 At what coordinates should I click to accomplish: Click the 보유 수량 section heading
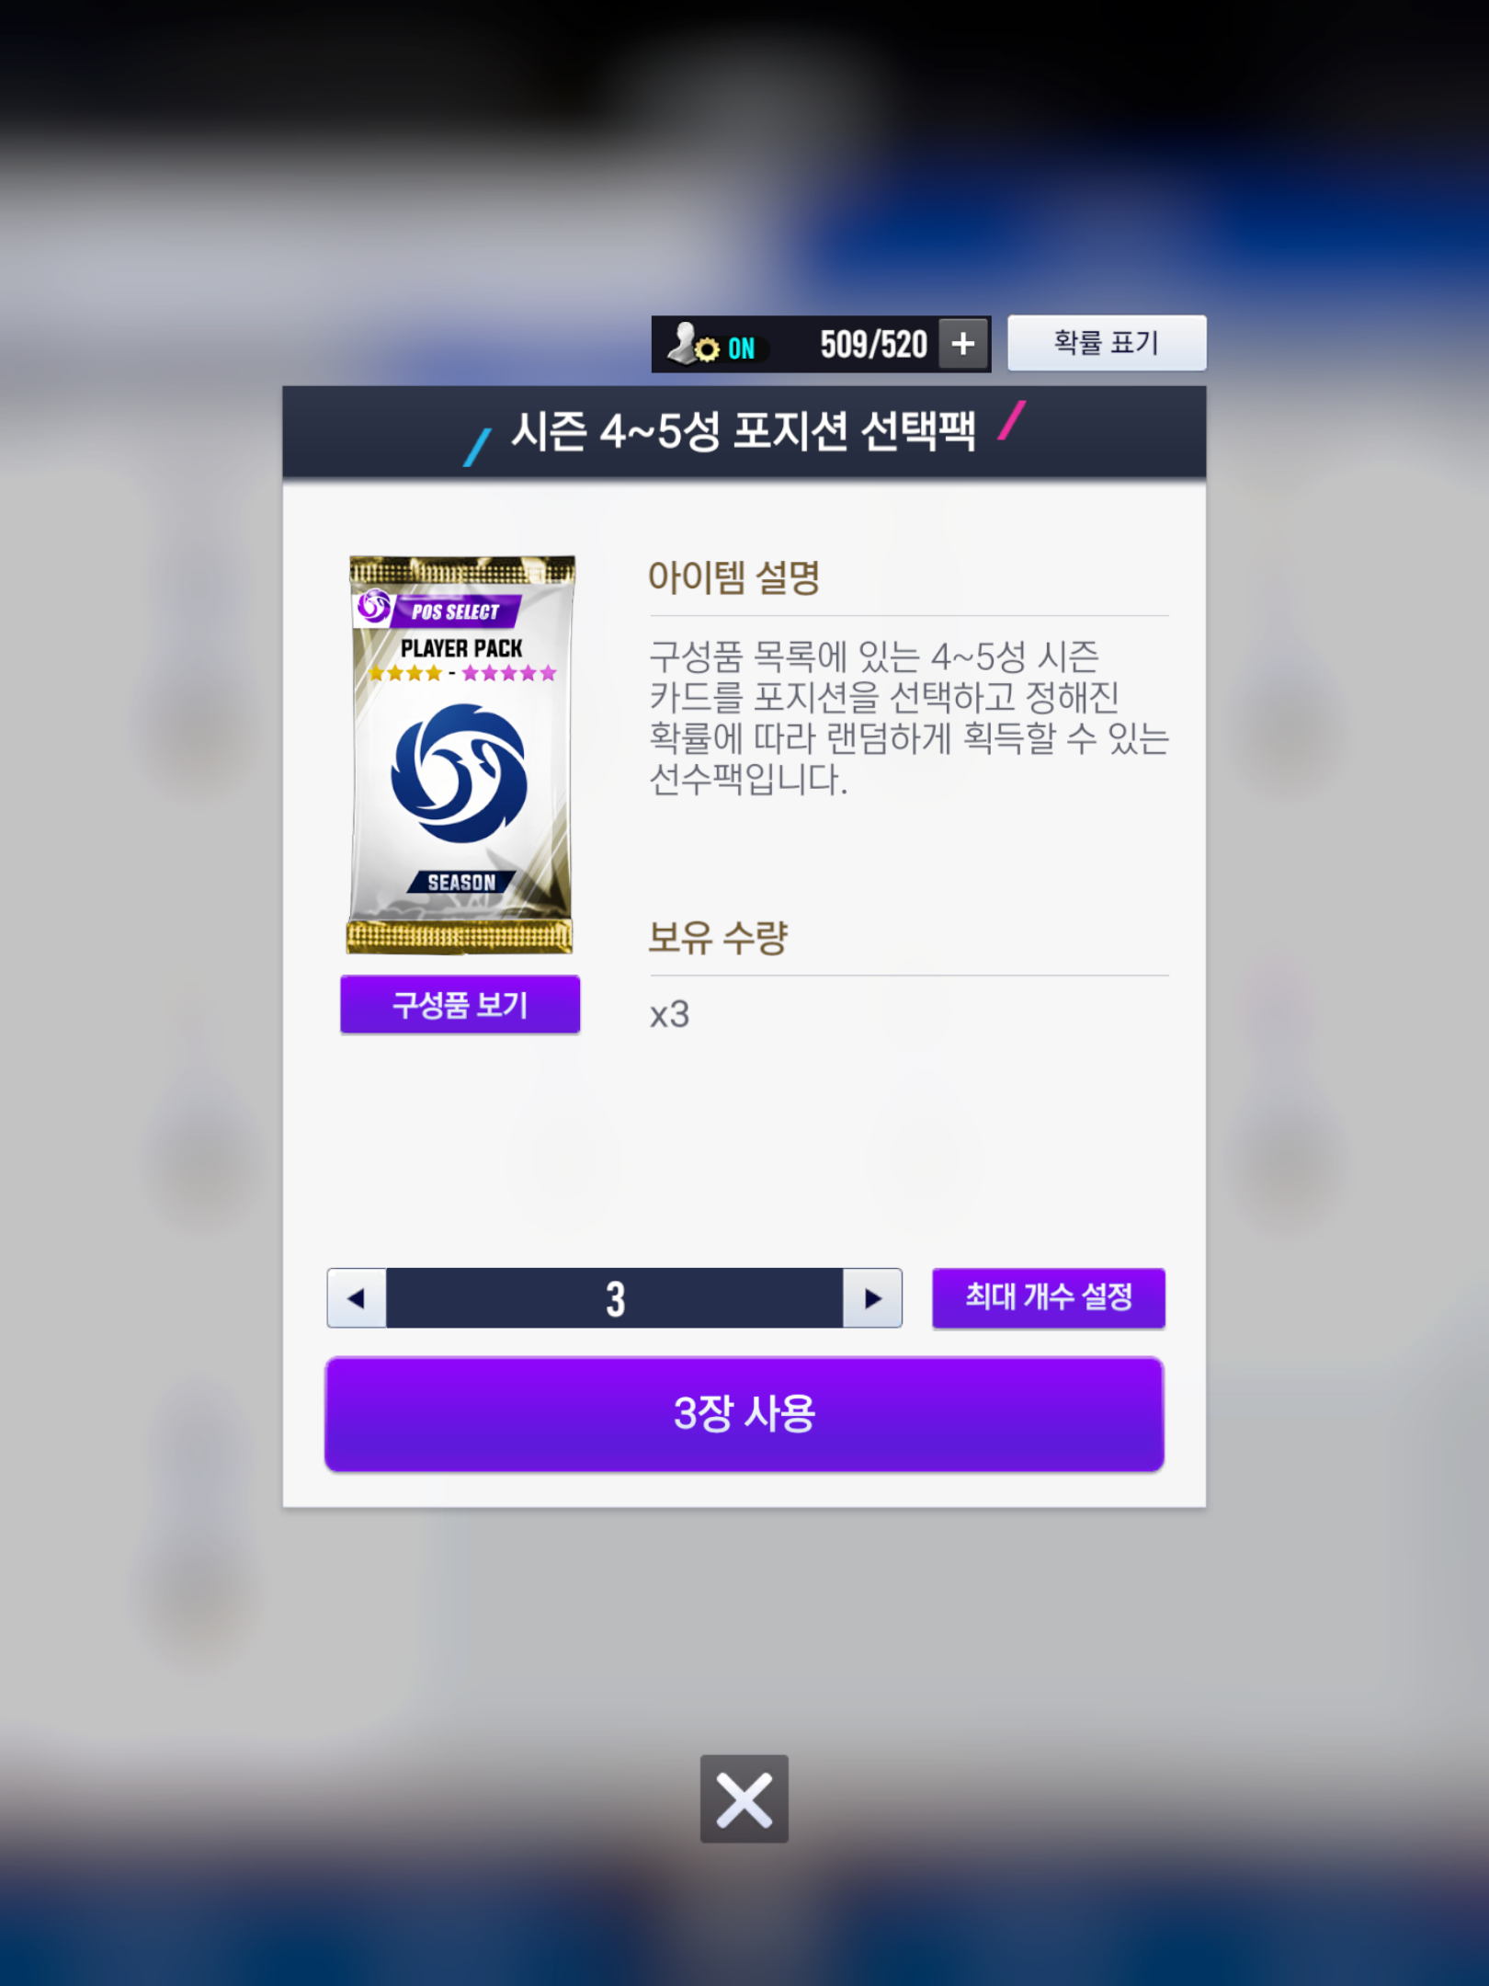[x=718, y=938]
